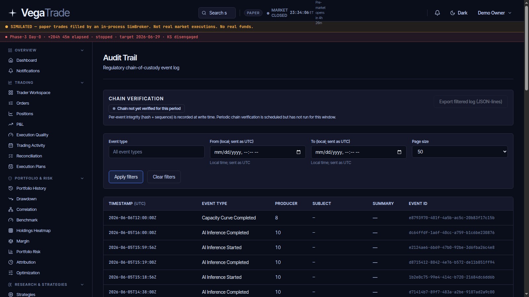Click the Apply filters button
Image resolution: width=529 pixels, height=297 pixels.
click(x=126, y=177)
